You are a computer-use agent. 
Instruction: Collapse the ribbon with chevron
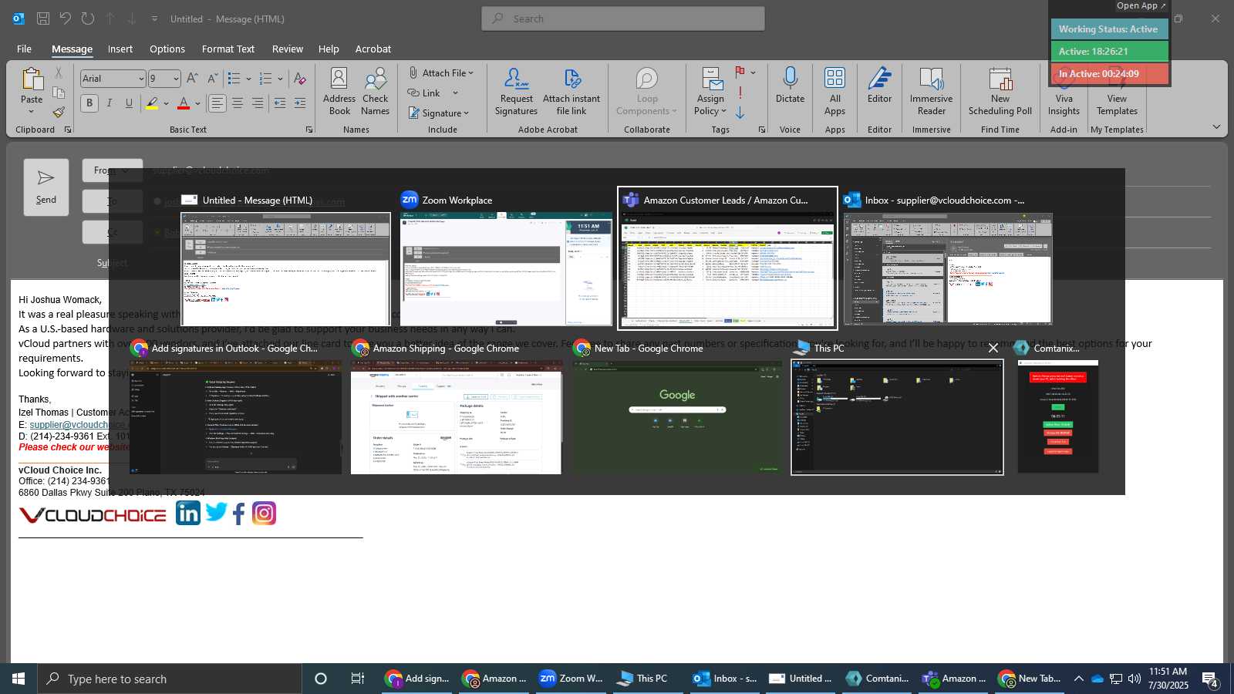click(x=1216, y=127)
